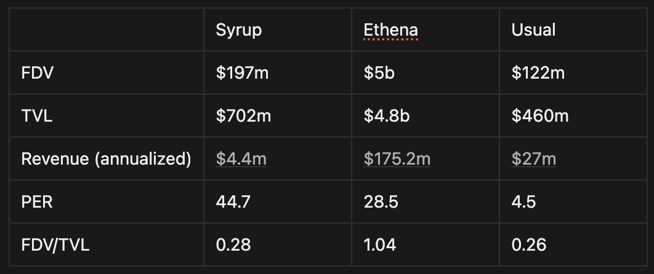Click the Ethena column header
The height and width of the screenshot is (274, 654).
390,30
